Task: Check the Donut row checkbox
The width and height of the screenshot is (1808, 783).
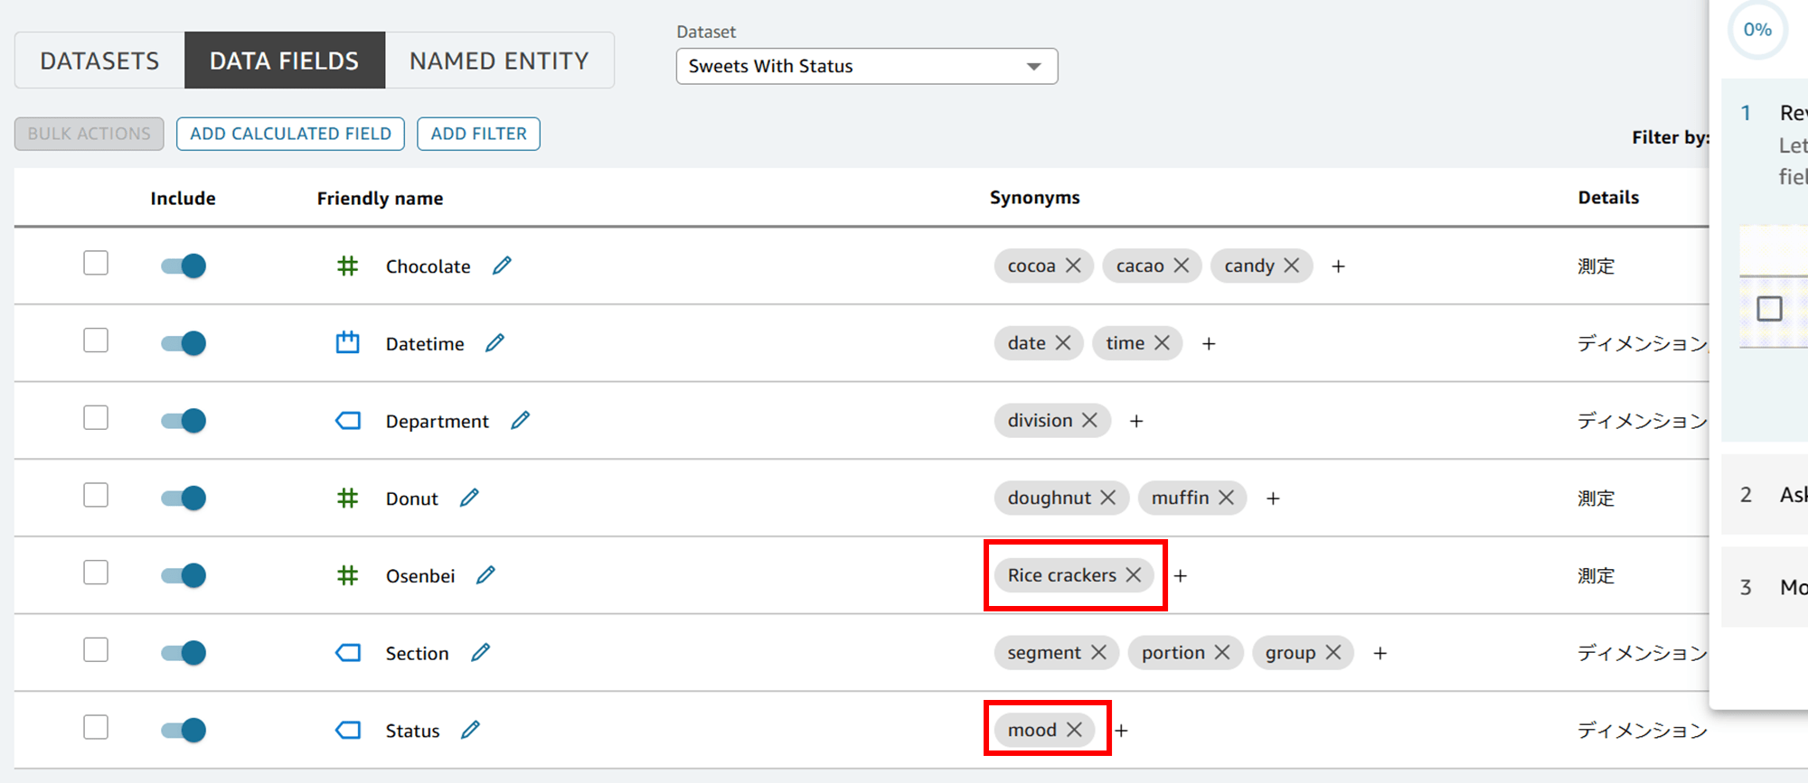Action: pos(96,495)
